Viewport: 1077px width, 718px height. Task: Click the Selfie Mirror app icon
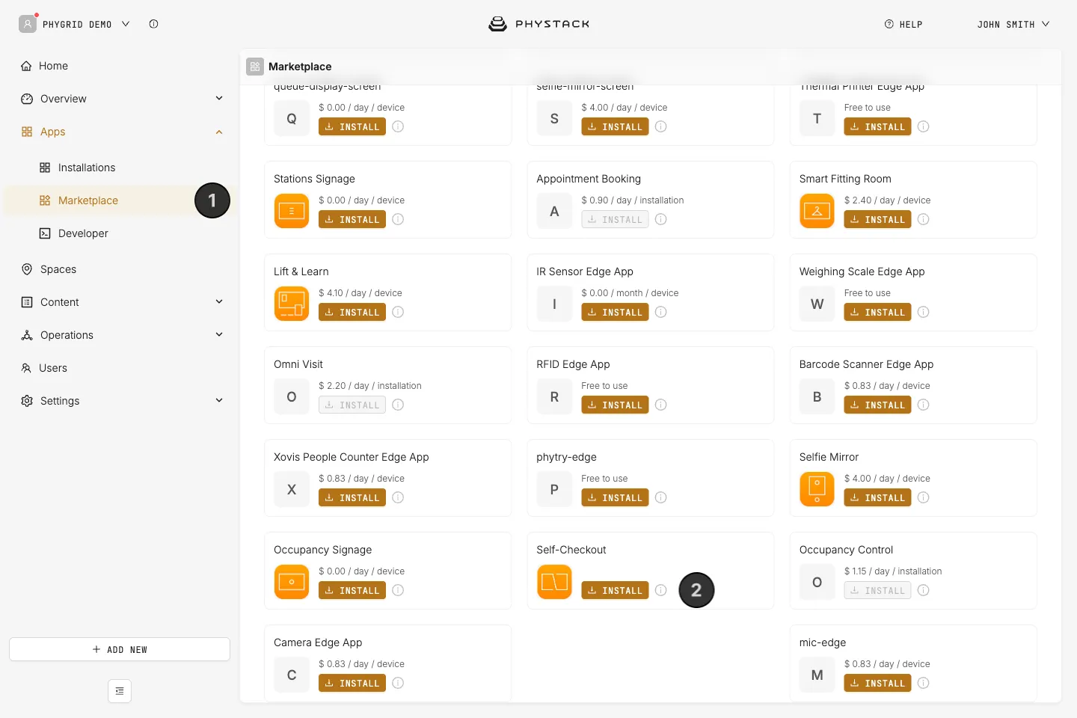(x=817, y=489)
